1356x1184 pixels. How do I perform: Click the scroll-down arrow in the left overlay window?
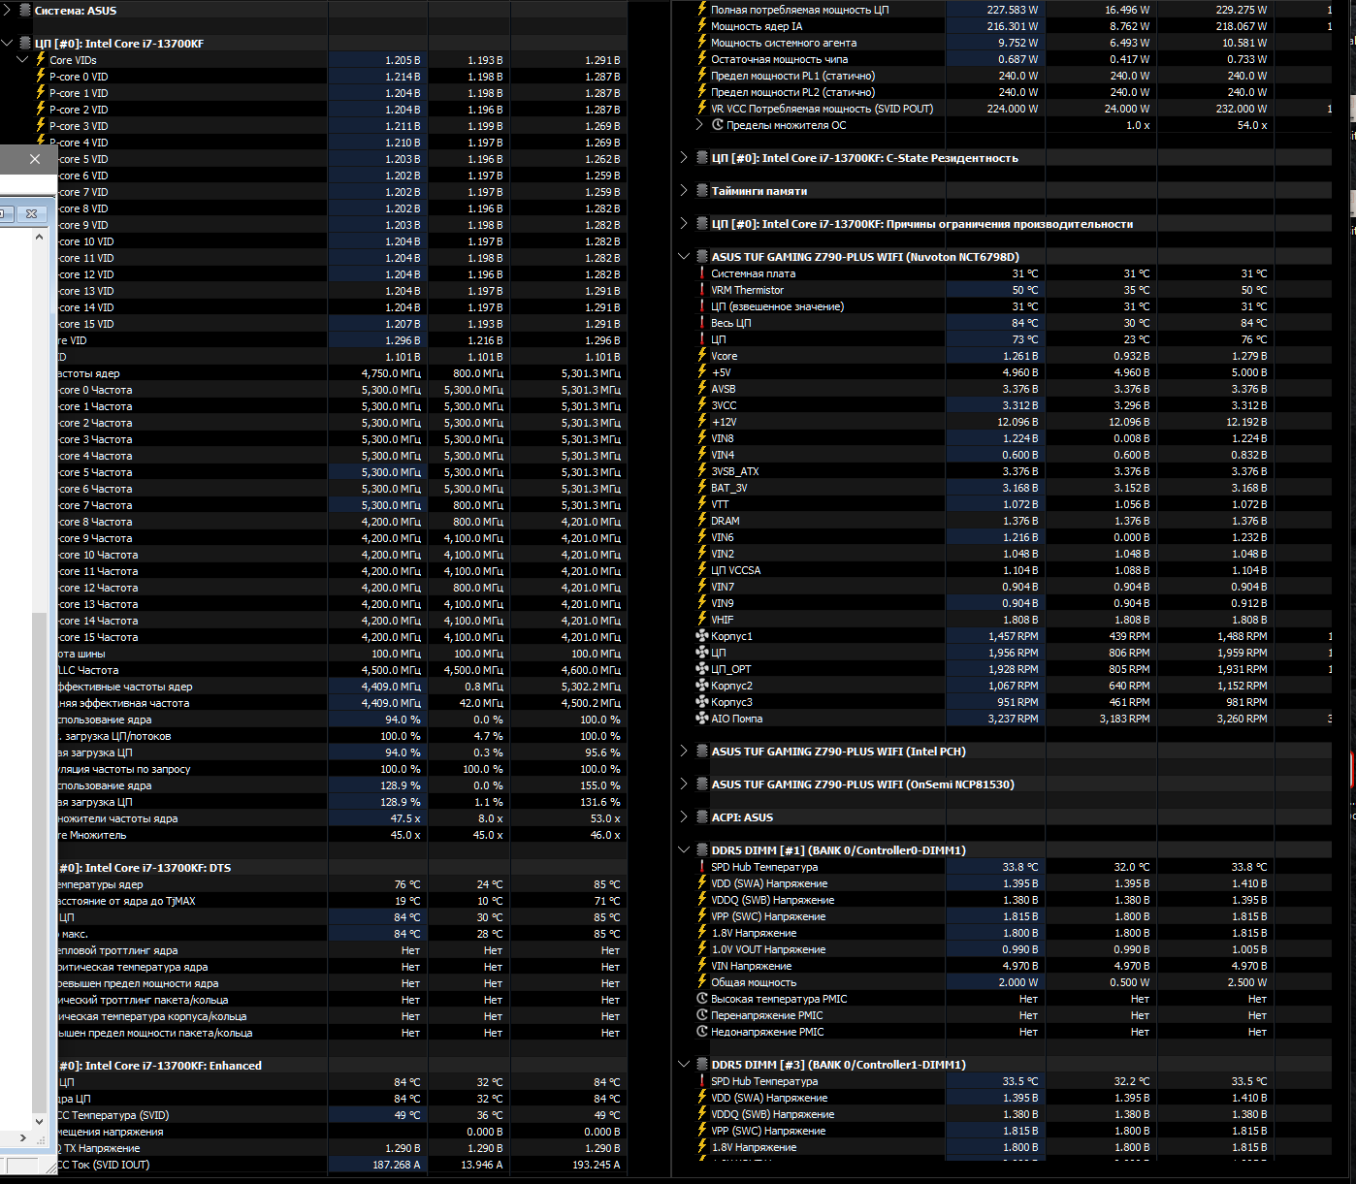coord(39,1121)
